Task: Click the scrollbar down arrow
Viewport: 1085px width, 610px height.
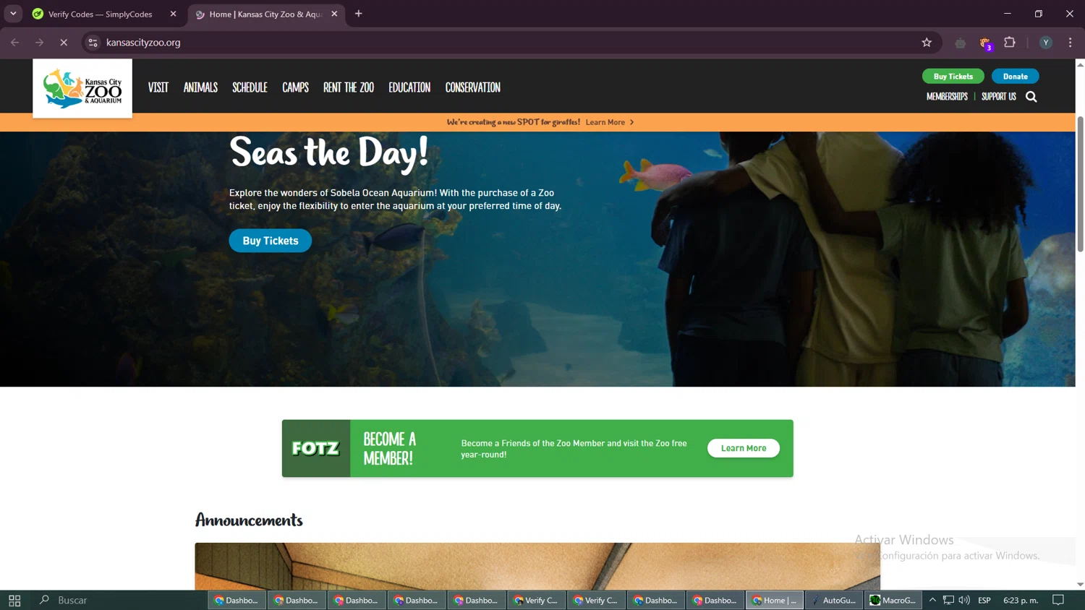Action: click(1080, 584)
